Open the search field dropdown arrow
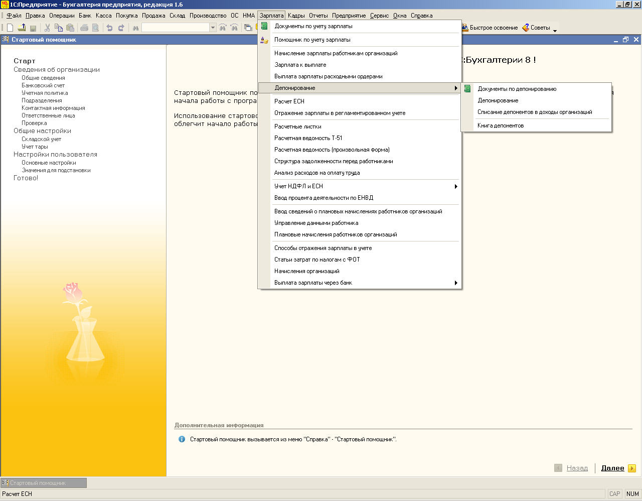642x501 pixels. pos(213,28)
